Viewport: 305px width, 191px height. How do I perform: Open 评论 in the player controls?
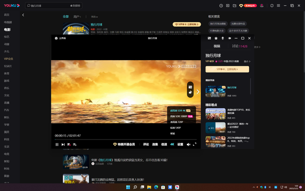(x=146, y=144)
